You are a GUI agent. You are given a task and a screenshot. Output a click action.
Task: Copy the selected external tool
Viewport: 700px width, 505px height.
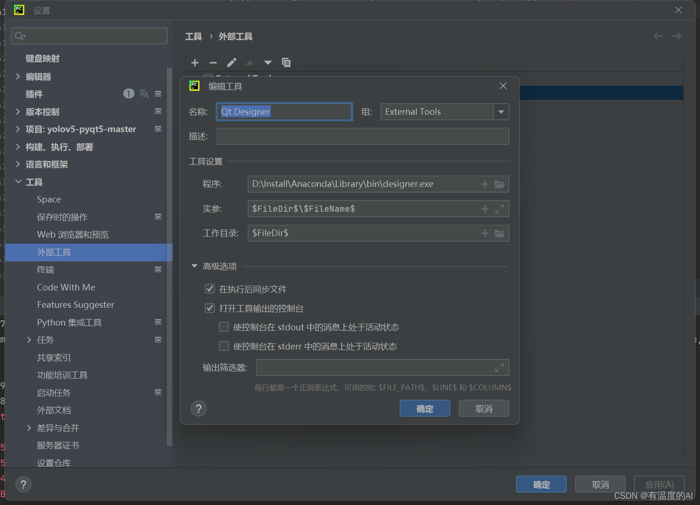point(286,62)
